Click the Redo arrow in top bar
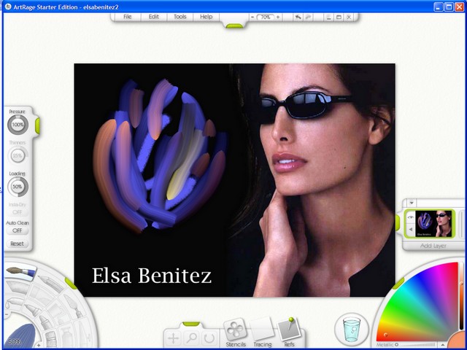 pos(308,17)
